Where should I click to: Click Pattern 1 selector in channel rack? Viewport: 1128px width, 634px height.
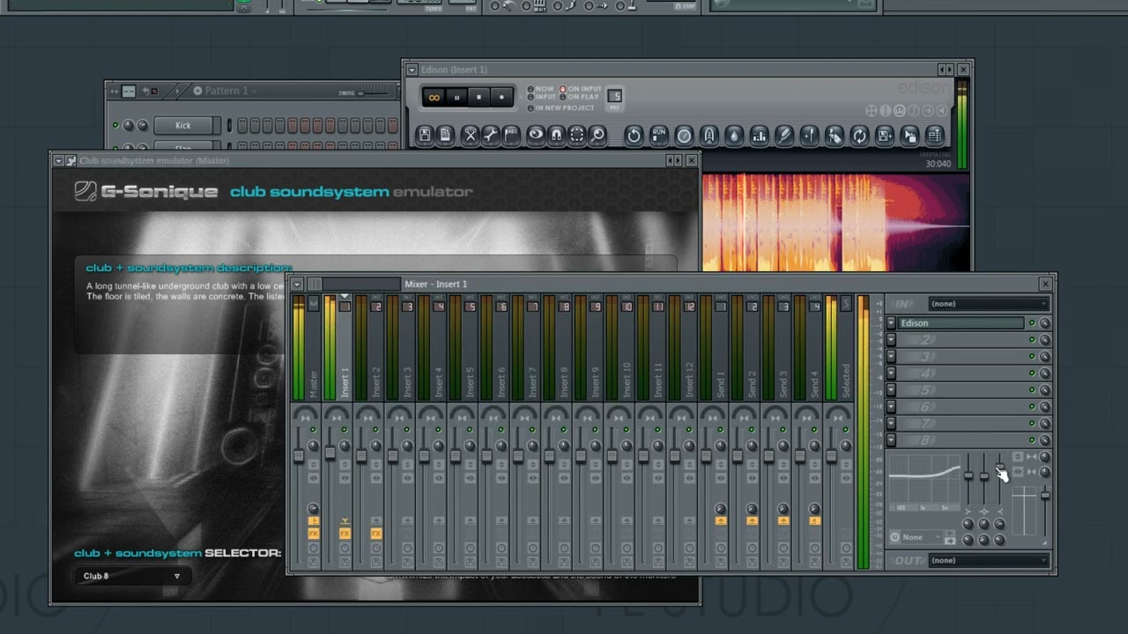pyautogui.click(x=226, y=91)
